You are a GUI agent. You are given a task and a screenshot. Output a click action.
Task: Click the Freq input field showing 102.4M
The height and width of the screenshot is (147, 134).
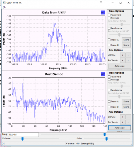point(23,135)
